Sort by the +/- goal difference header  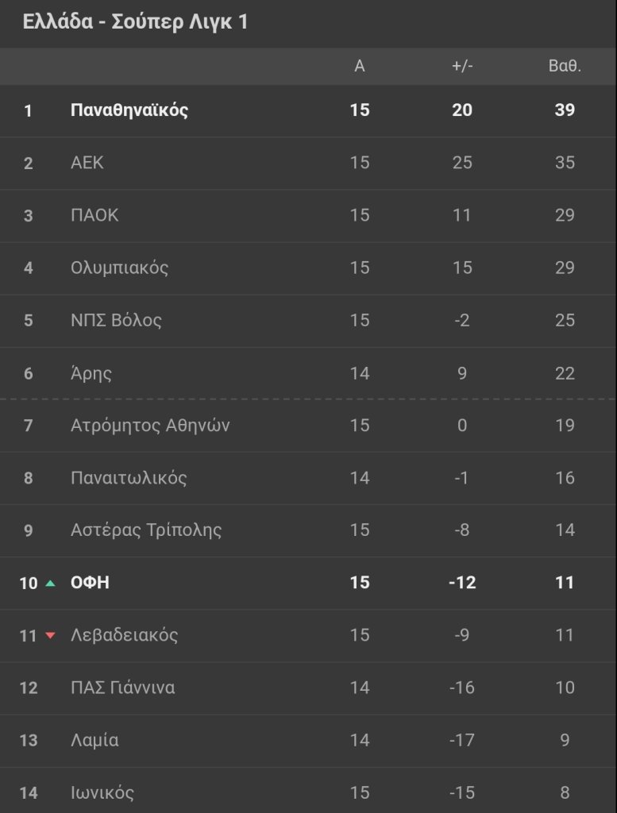462,67
